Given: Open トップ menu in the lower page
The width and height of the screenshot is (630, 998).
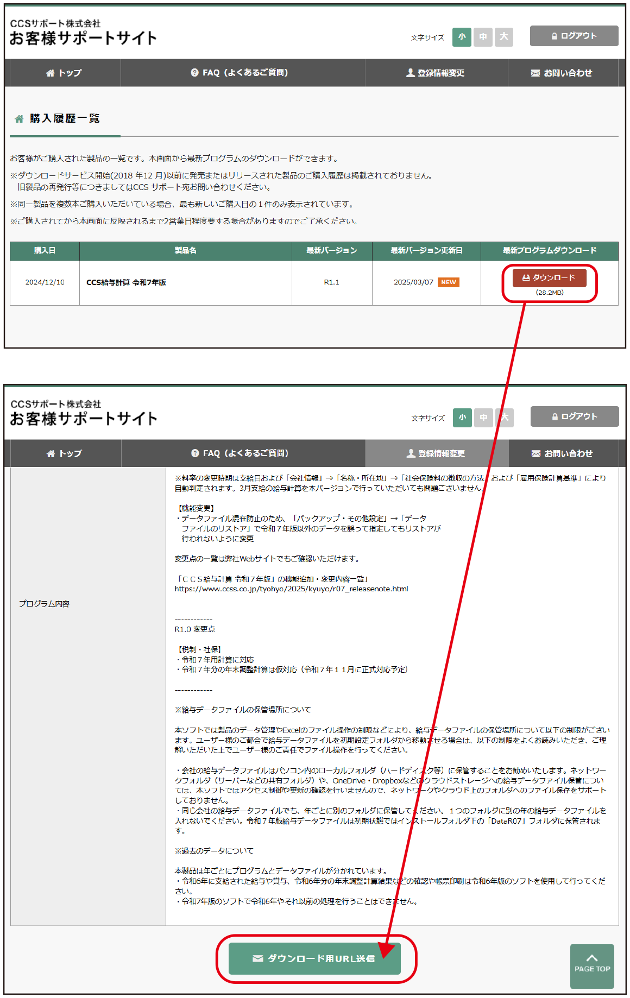Looking at the screenshot, I should [x=64, y=453].
